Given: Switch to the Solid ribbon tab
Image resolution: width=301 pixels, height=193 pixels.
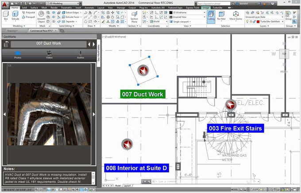Looking at the screenshot, I should (x=24, y=8).
